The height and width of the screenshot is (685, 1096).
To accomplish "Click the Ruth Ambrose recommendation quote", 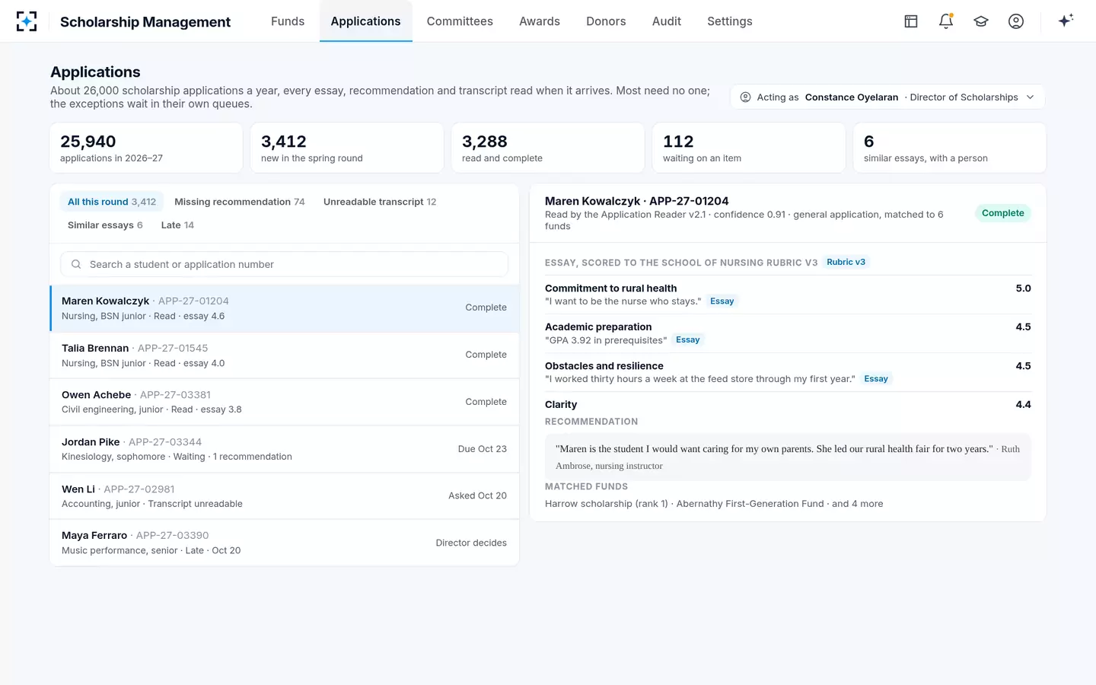I will [x=788, y=457].
